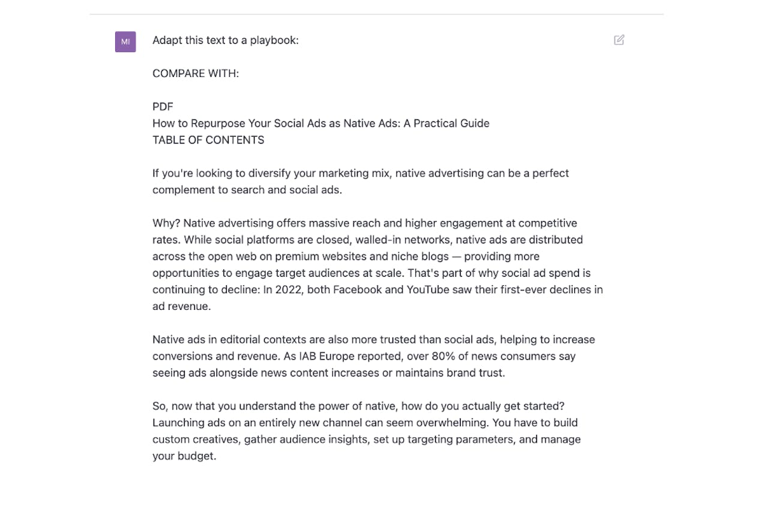
Task: Click the "PDF" label text
Action: (163, 107)
